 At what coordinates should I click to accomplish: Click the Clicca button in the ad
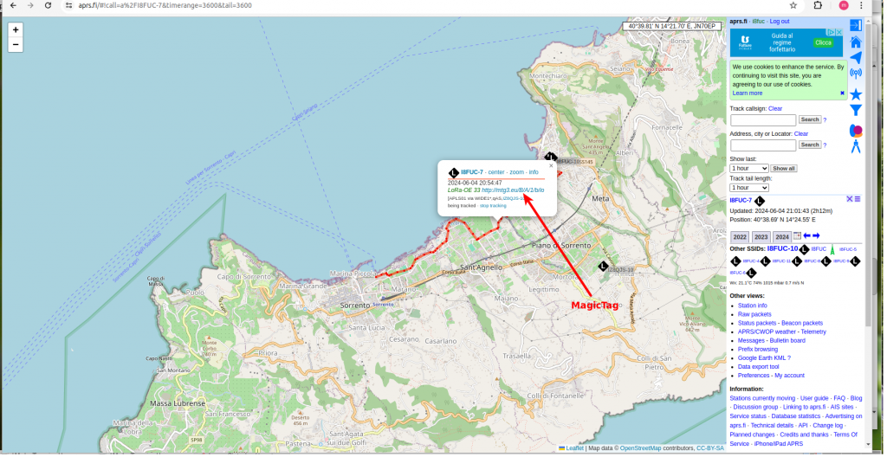pyautogui.click(x=823, y=43)
